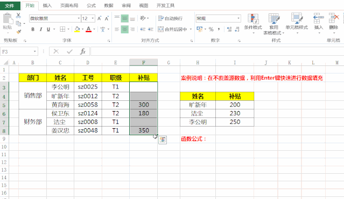Screen dimensions: 344x199
Task: Open the alignment group dialog launcher
Action: tap(191, 41)
